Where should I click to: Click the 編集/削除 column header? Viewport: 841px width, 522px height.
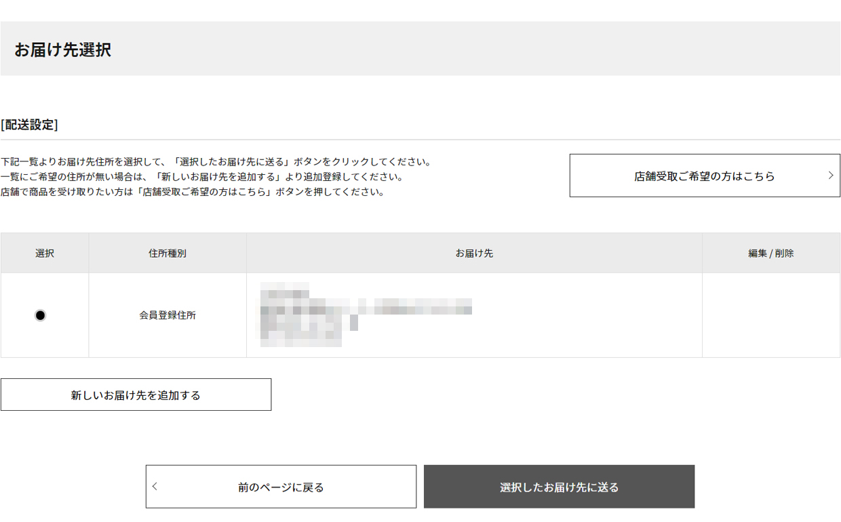771,253
